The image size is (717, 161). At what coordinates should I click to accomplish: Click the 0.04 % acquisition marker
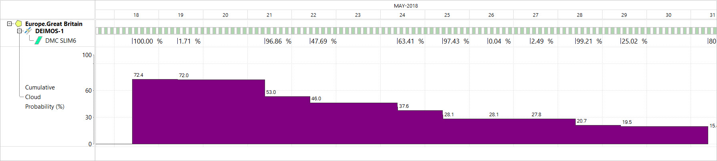click(x=499, y=41)
